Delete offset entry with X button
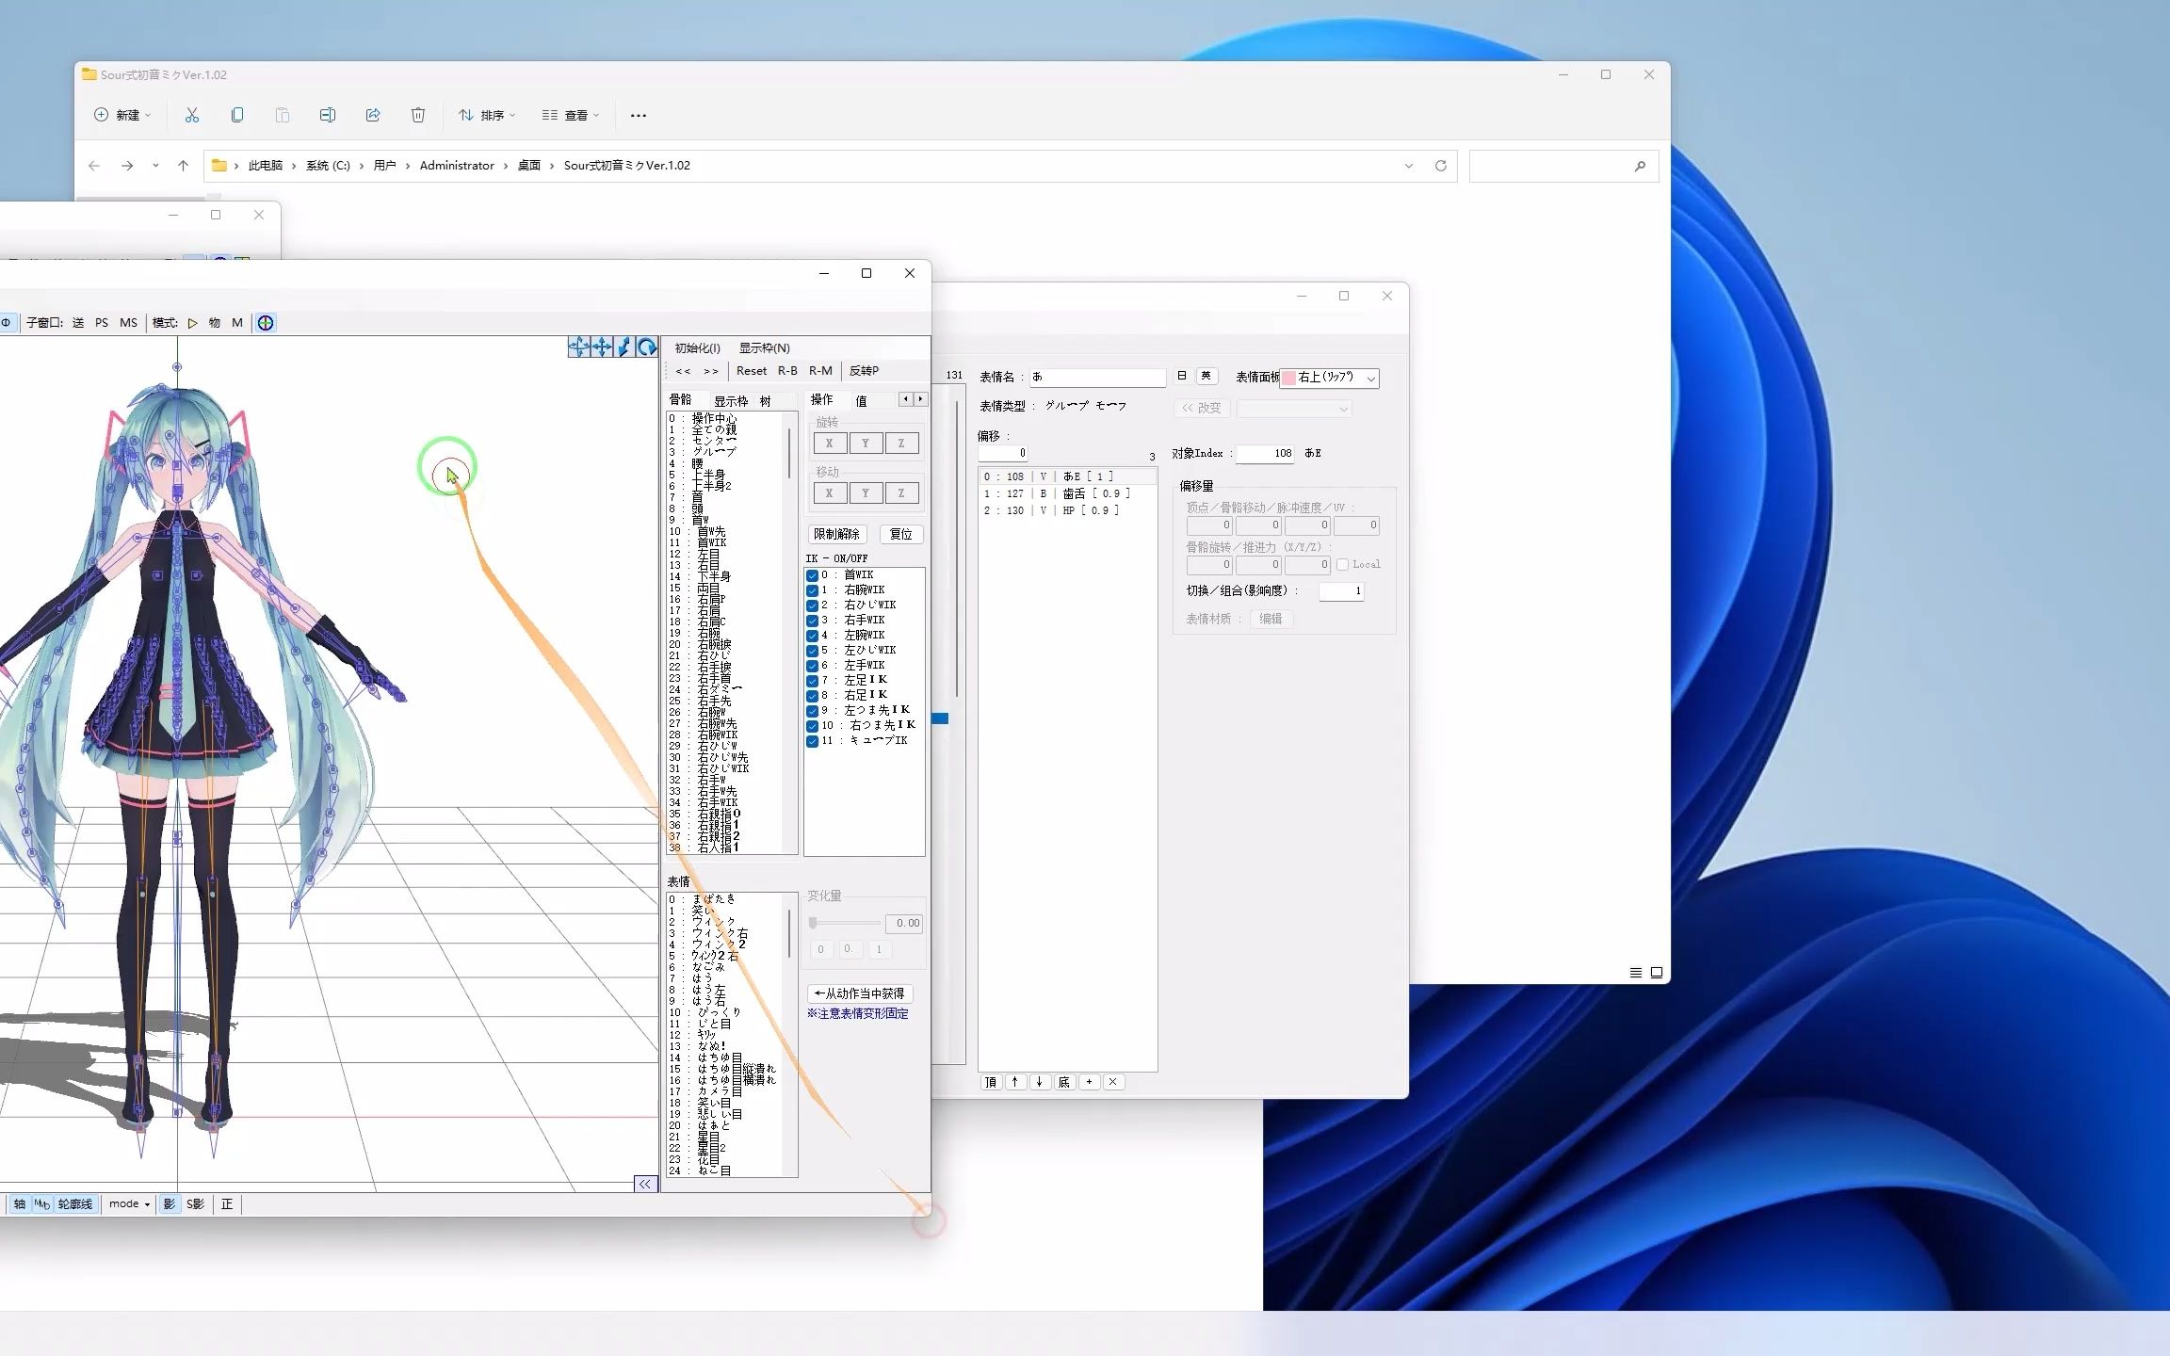2170x1356 pixels. pos(1113,1082)
